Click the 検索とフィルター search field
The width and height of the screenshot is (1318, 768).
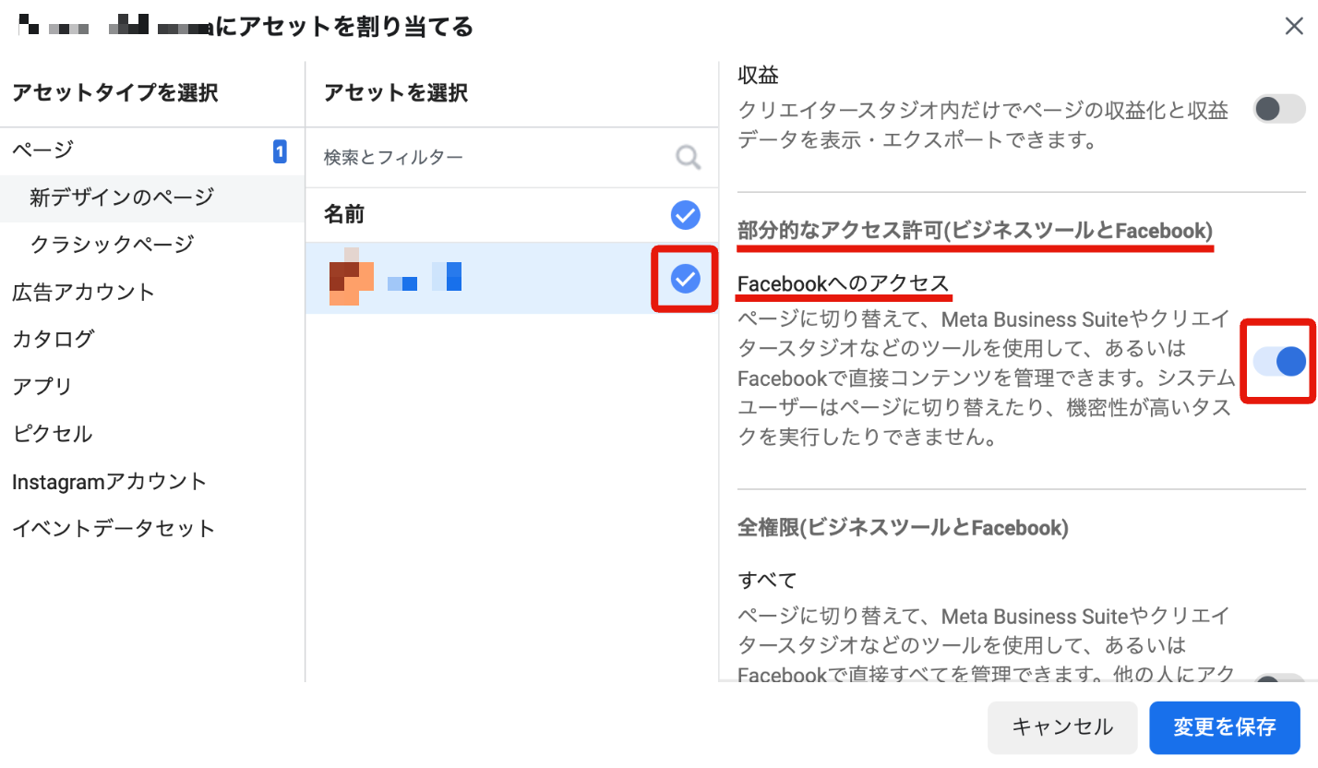pyautogui.click(x=512, y=158)
